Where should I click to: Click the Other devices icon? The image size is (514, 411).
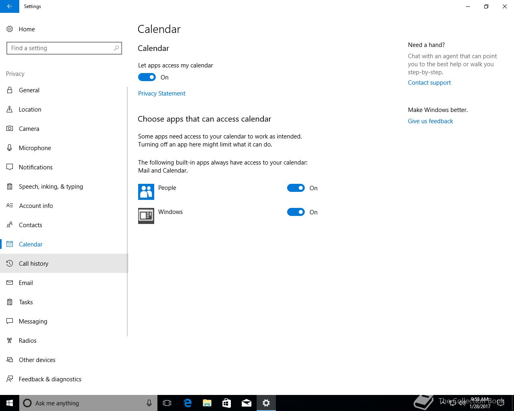tap(10, 360)
